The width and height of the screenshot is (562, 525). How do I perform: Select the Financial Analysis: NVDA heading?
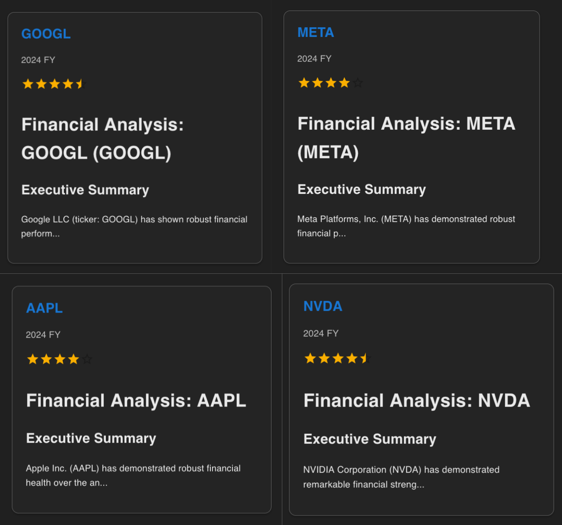click(x=417, y=400)
